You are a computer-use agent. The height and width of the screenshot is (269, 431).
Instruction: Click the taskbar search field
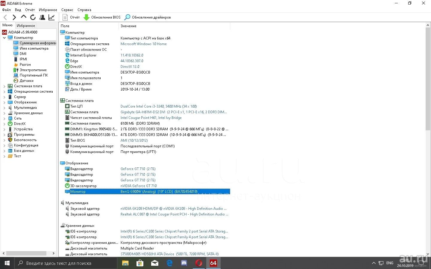[x=66, y=263]
